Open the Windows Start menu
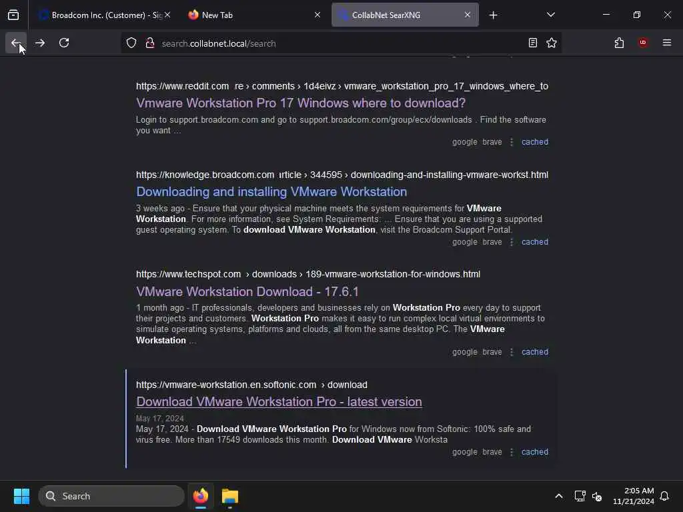Screen dimensions: 683x512 point(21,496)
